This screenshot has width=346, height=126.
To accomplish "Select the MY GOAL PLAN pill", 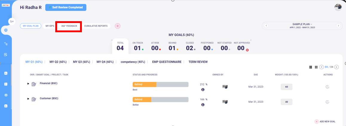I will 31,26.
